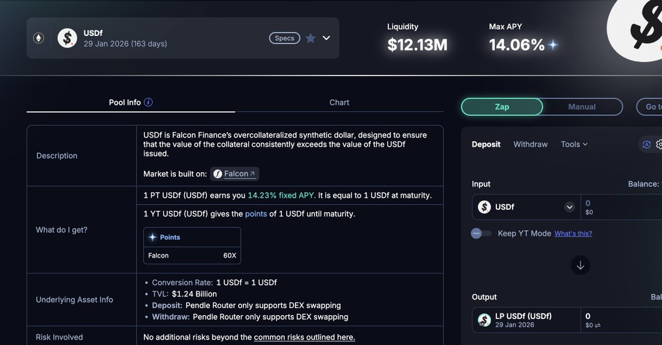Image resolution: width=662 pixels, height=345 pixels.
Task: Click the LP USDf output token icon
Action: [484, 320]
